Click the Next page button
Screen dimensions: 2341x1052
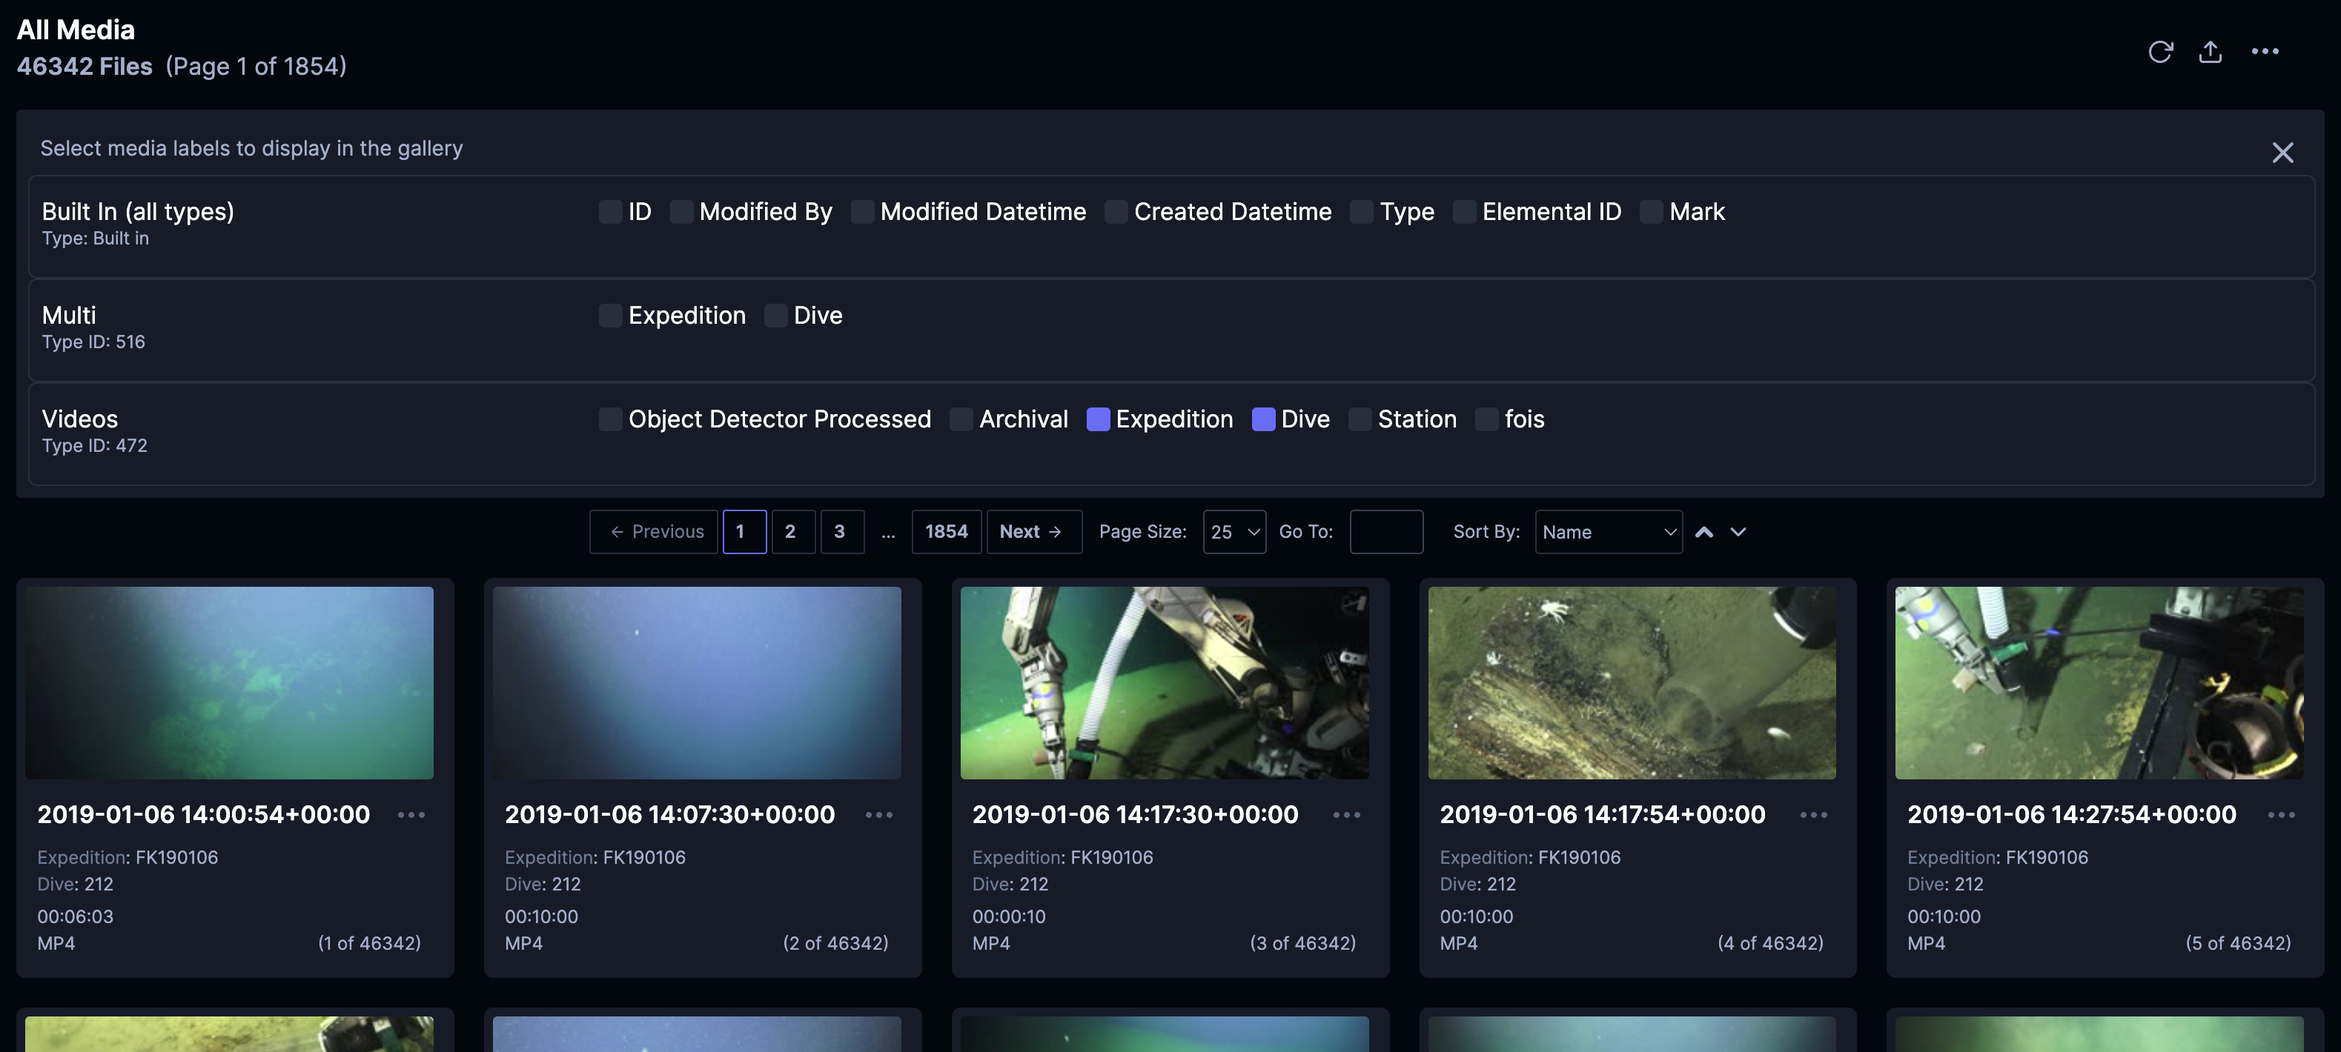tap(1033, 531)
